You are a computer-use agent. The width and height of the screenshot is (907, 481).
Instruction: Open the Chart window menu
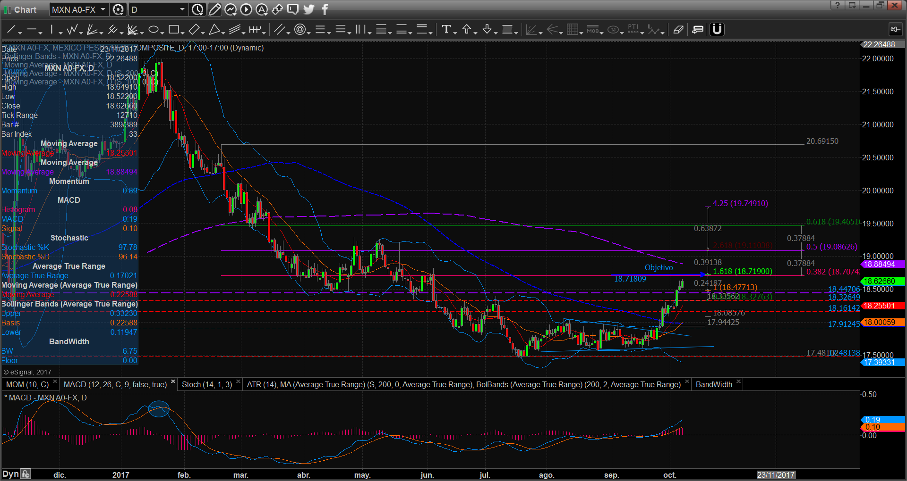tap(20, 9)
